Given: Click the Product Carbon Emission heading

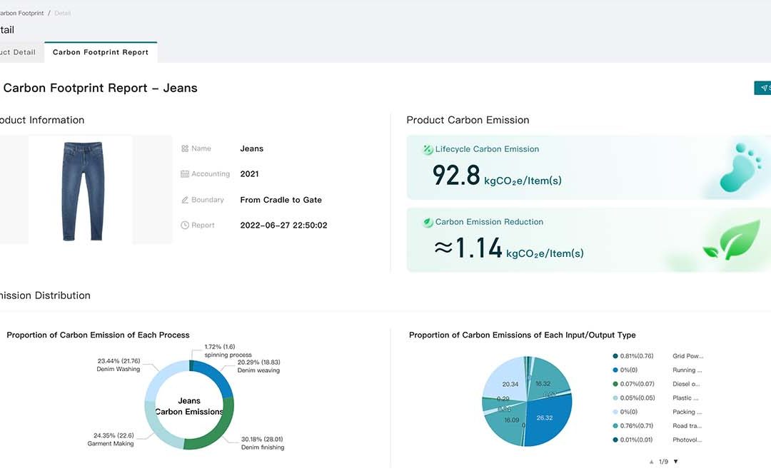Looking at the screenshot, I should (x=468, y=120).
